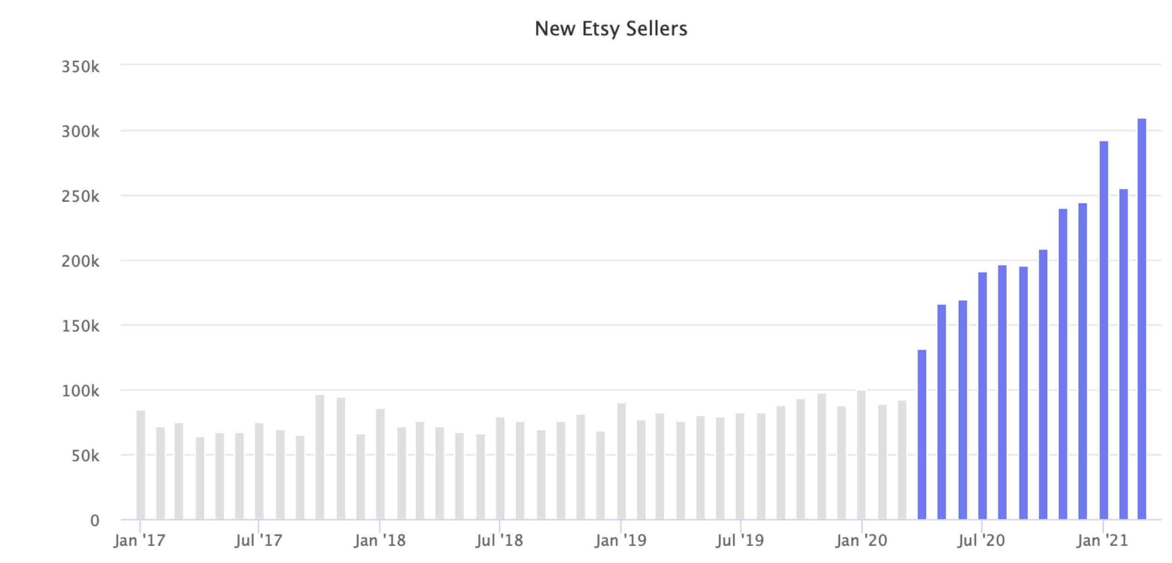
Task: Click the gray bar above Jan '19
Action: [621, 461]
